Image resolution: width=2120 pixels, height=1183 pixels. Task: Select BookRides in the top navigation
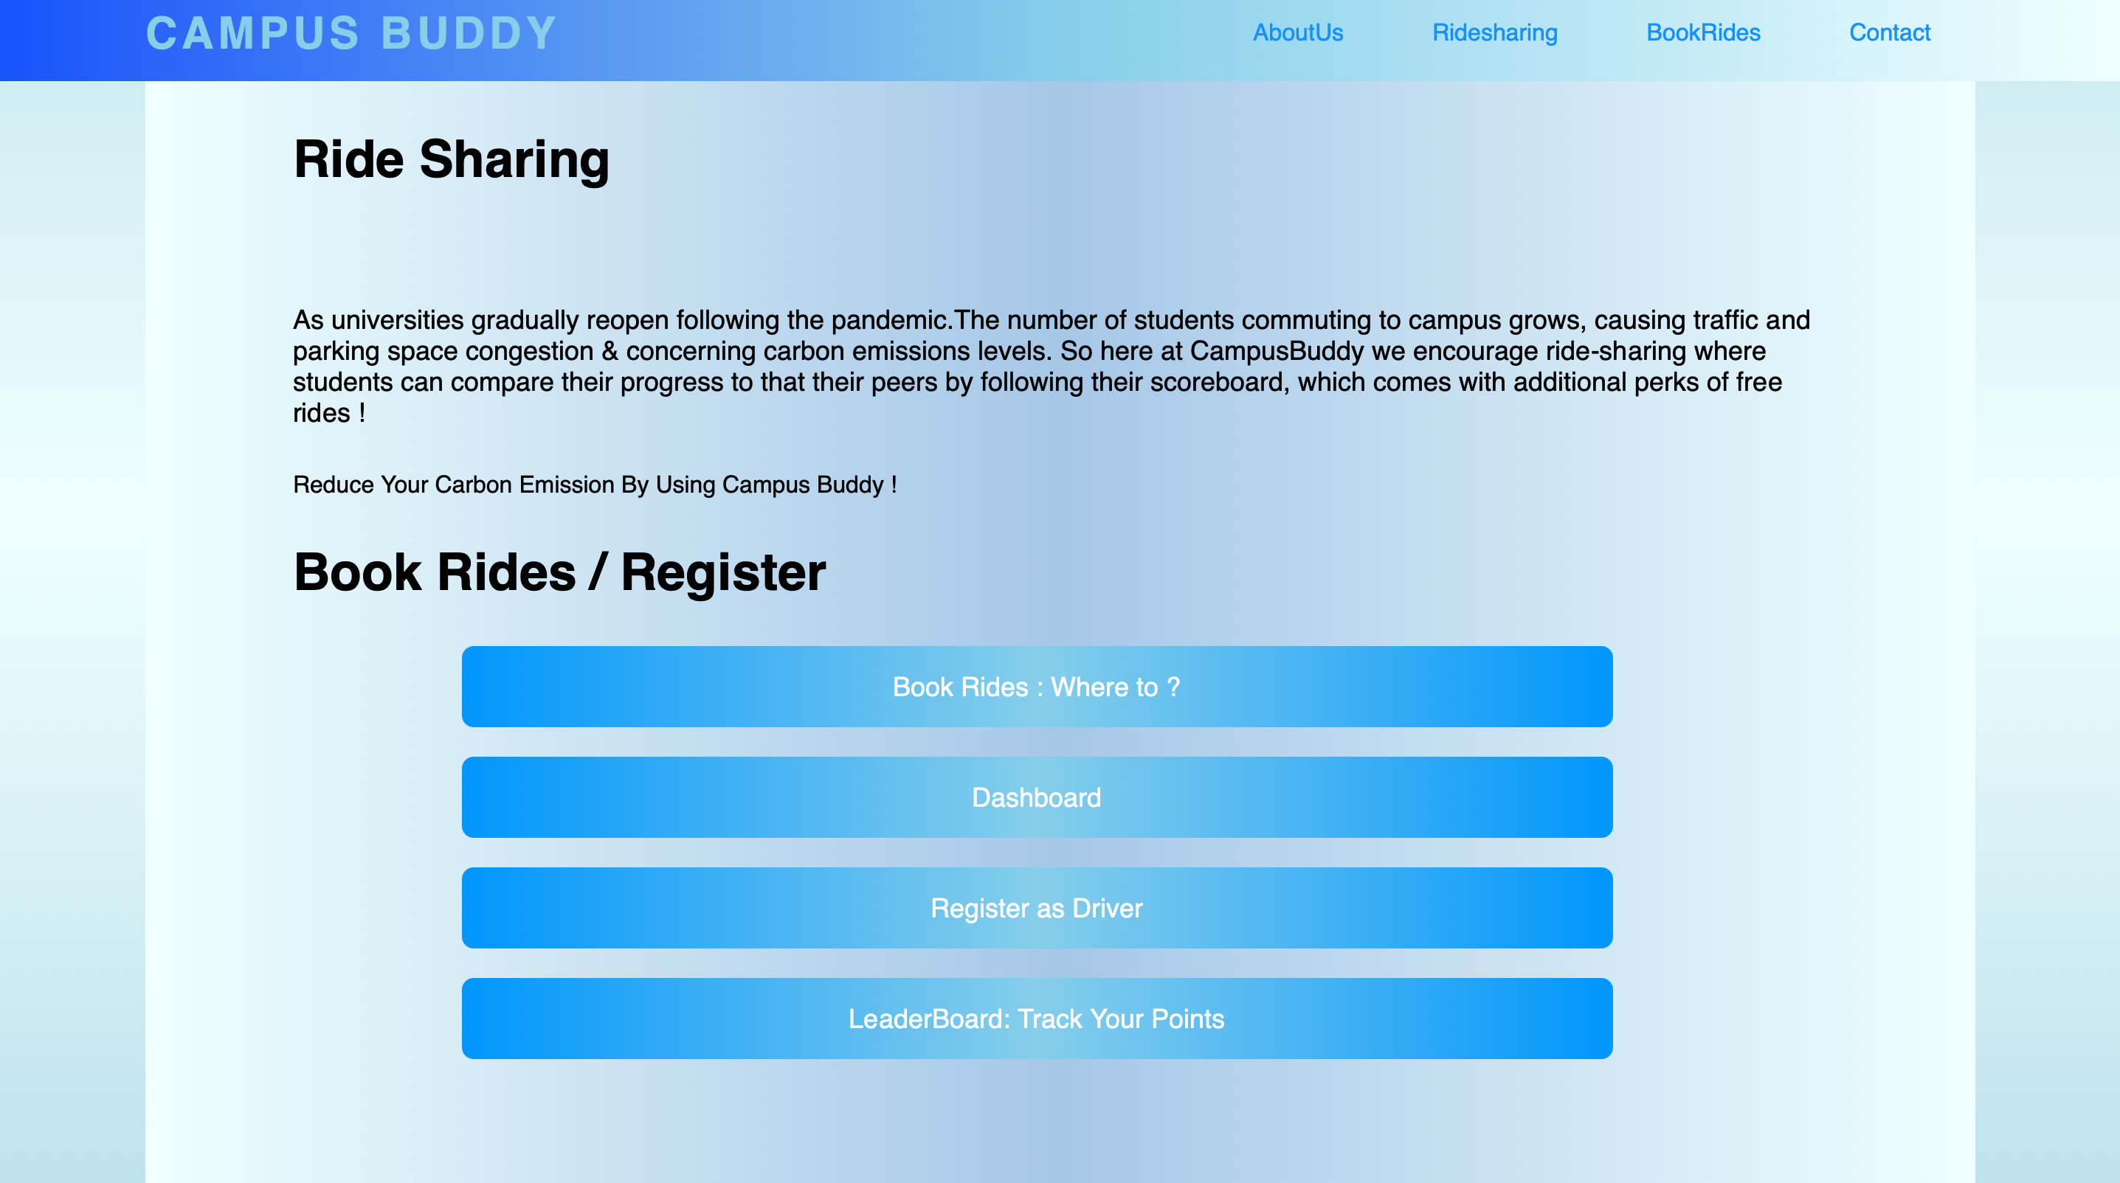pos(1703,33)
